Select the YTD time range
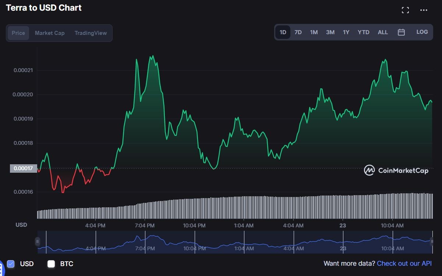Image resolution: width=442 pixels, height=276 pixels. point(363,32)
